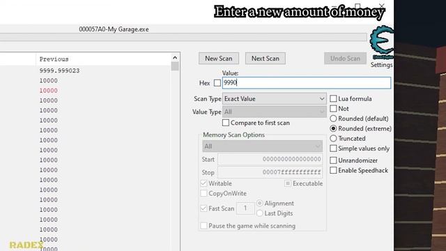Toggle the Writable checkbox
This screenshot has width=446, height=251.
tap(203, 183)
